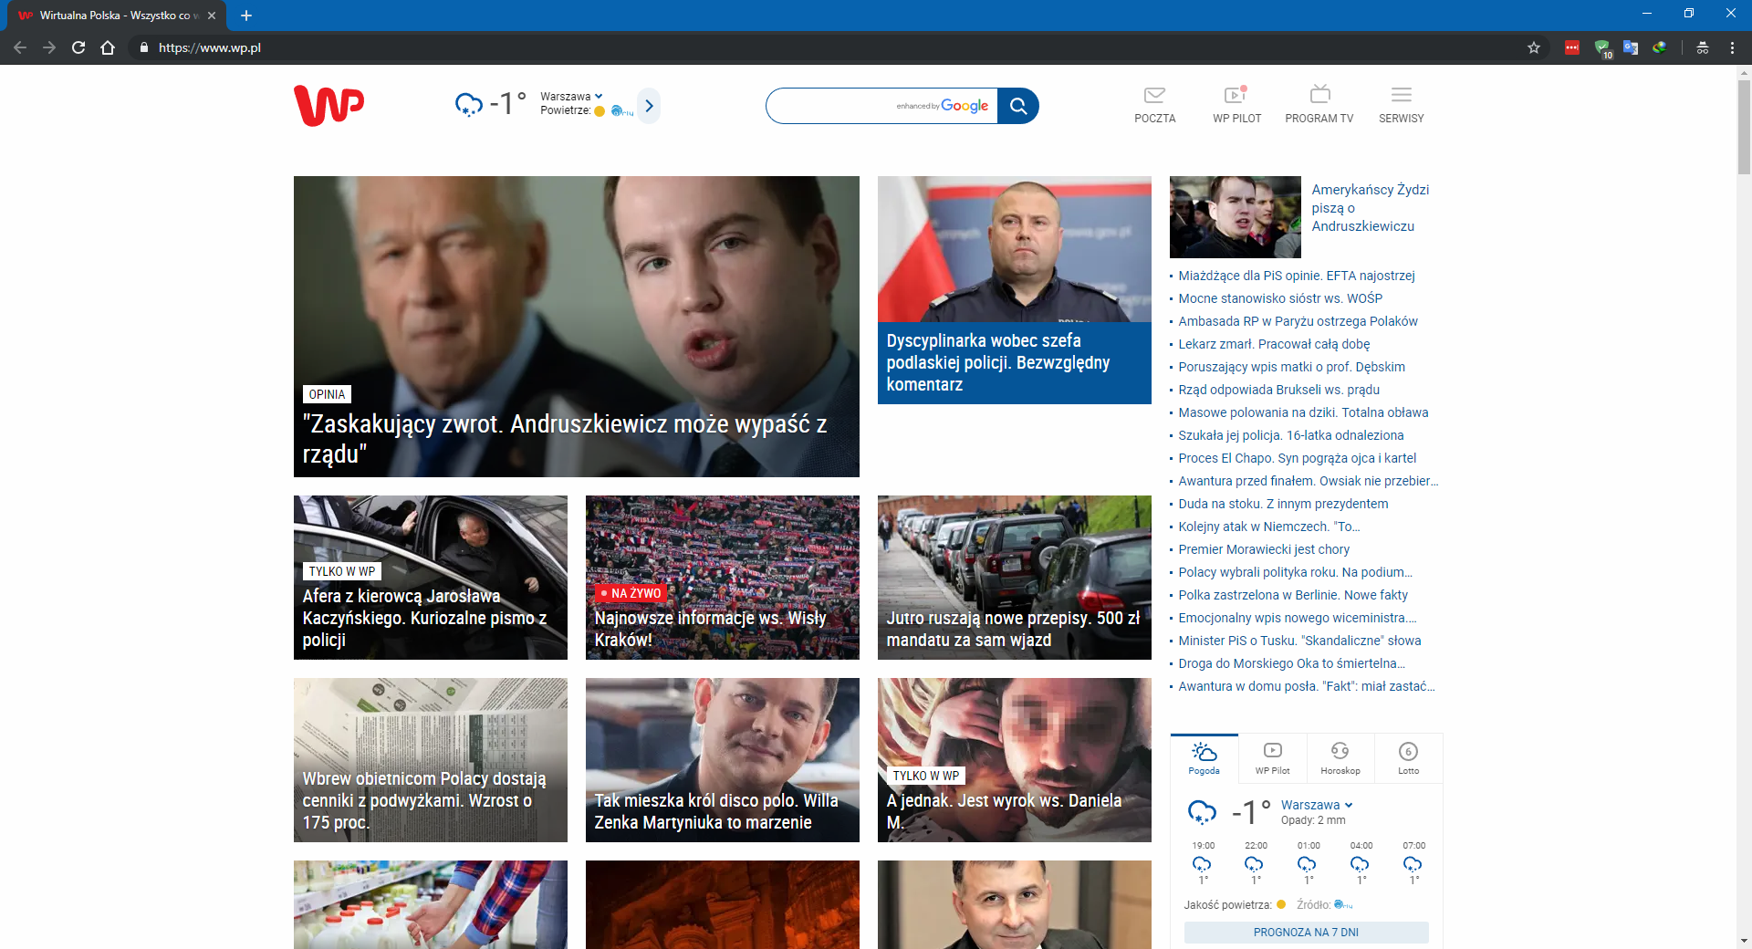Open Chrome's three-dot menu
This screenshot has height=949, width=1752.
coord(1733,47)
